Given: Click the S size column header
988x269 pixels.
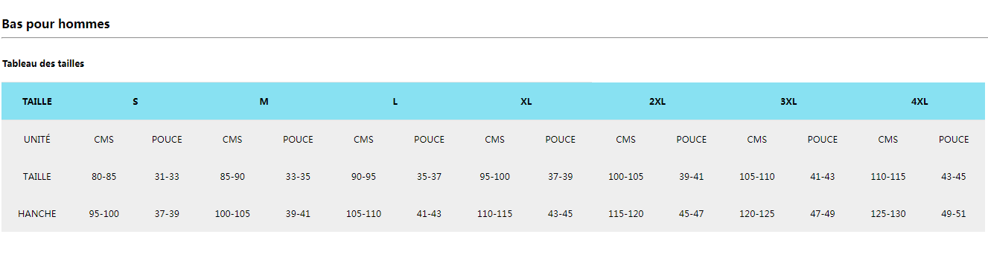Looking at the screenshot, I should pos(136,102).
